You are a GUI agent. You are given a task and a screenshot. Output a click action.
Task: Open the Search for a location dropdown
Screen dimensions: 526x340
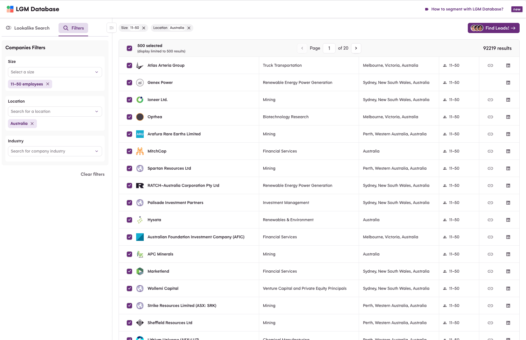click(x=55, y=111)
